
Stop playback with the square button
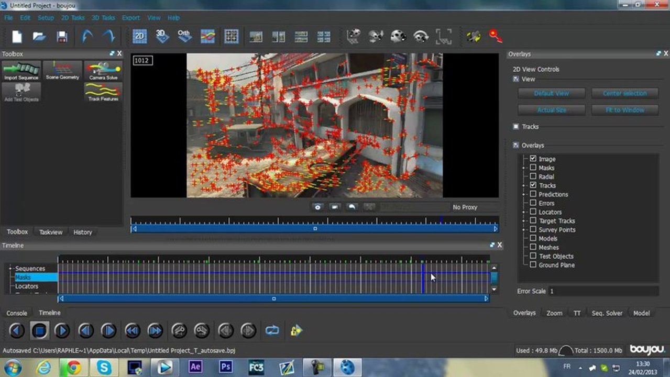39,330
